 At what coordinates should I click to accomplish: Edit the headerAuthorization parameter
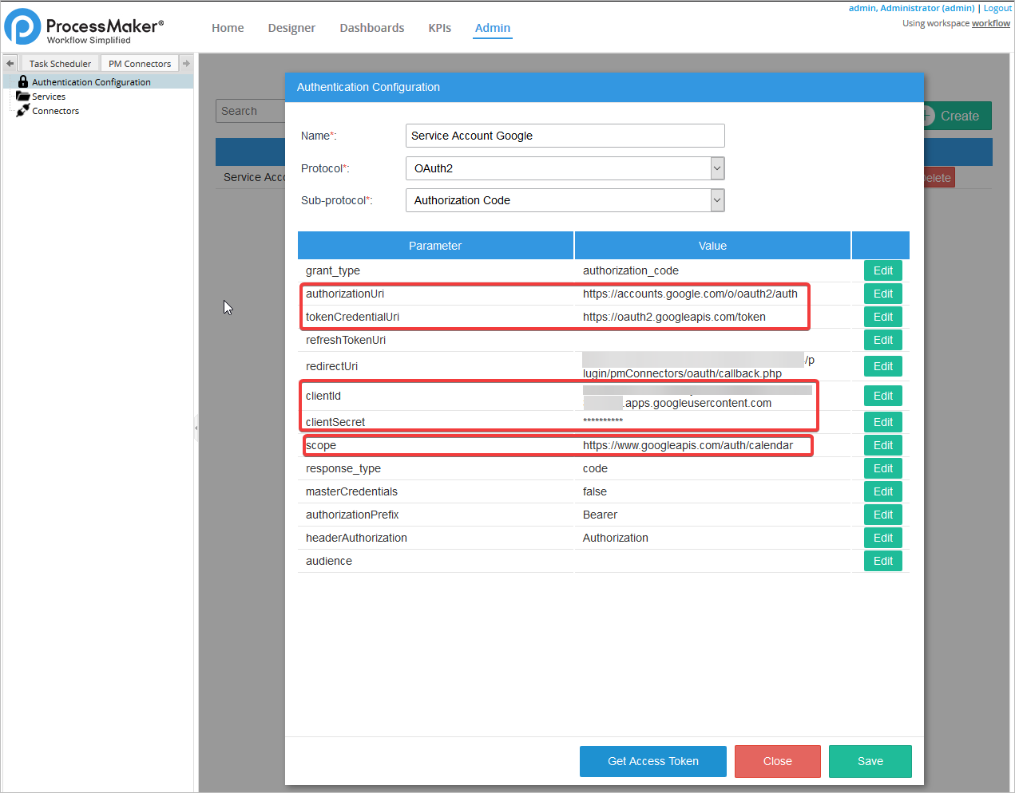(x=883, y=538)
